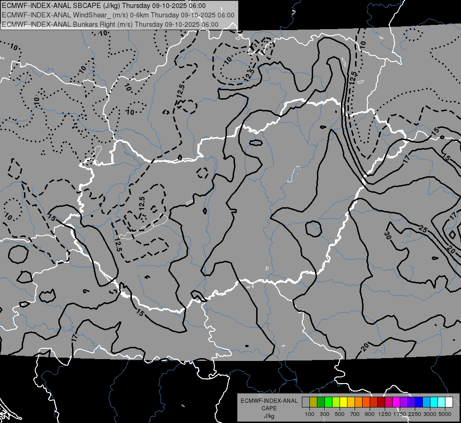This screenshot has width=461, height=423.
Task: Click the legend value 300
Action: (x=324, y=414)
